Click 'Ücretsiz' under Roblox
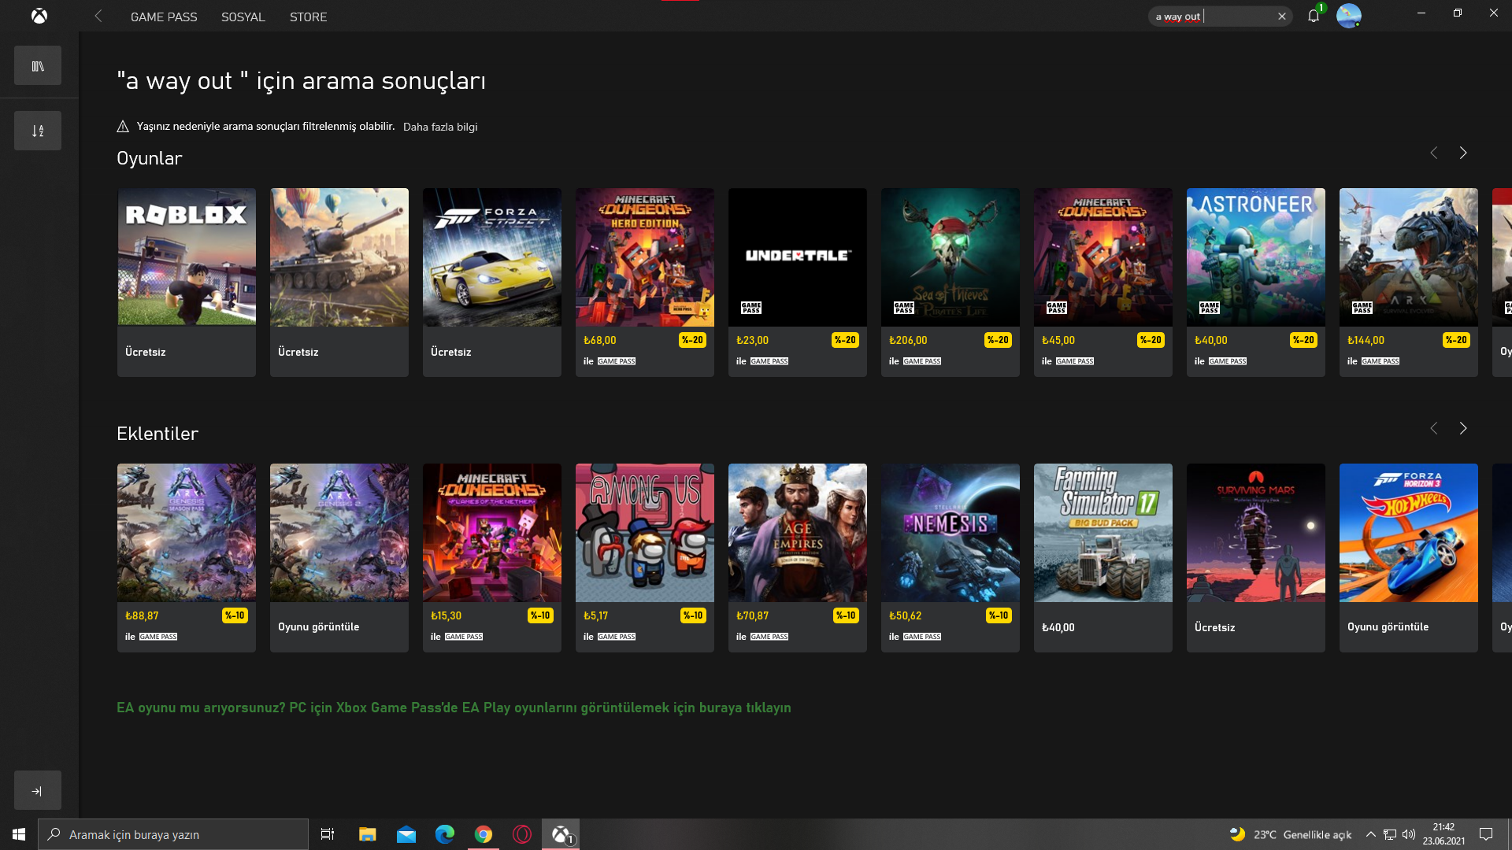The width and height of the screenshot is (1512, 850). (x=145, y=352)
